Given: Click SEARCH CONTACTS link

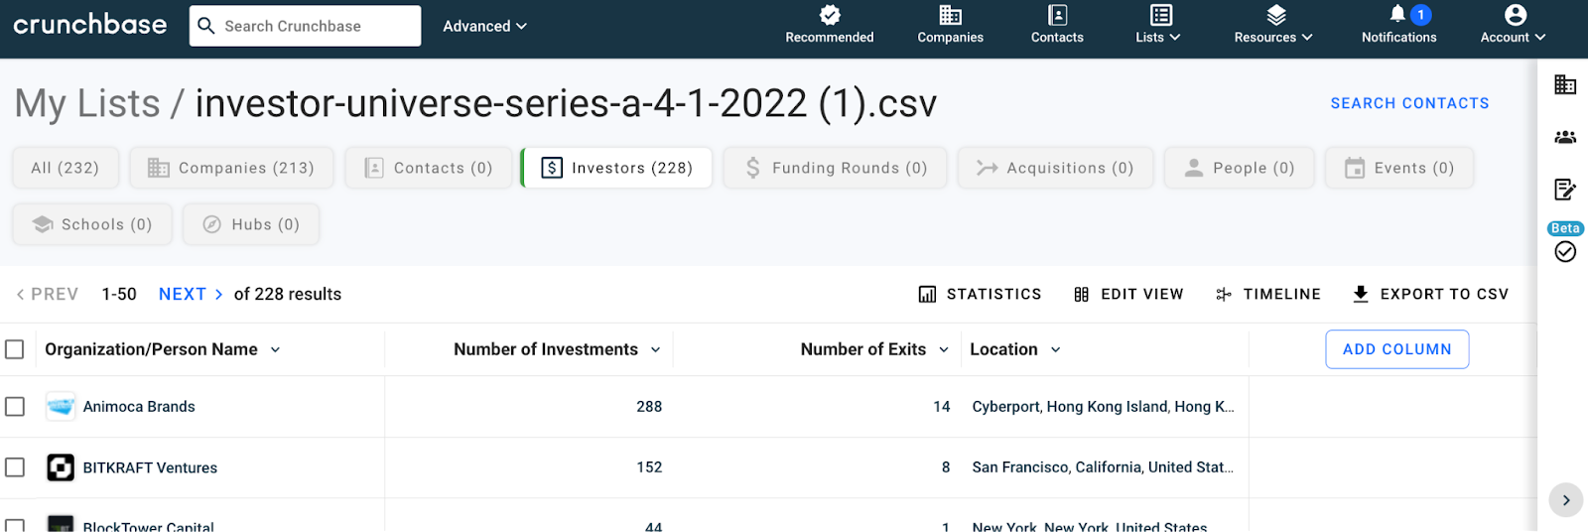Looking at the screenshot, I should point(1409,103).
